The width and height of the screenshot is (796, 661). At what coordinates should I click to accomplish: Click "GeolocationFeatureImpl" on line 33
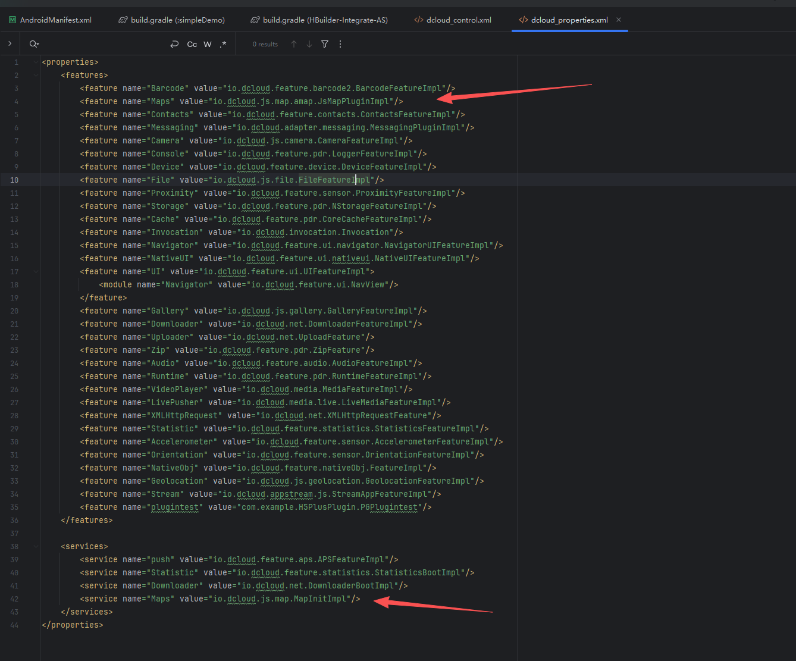[x=418, y=481]
